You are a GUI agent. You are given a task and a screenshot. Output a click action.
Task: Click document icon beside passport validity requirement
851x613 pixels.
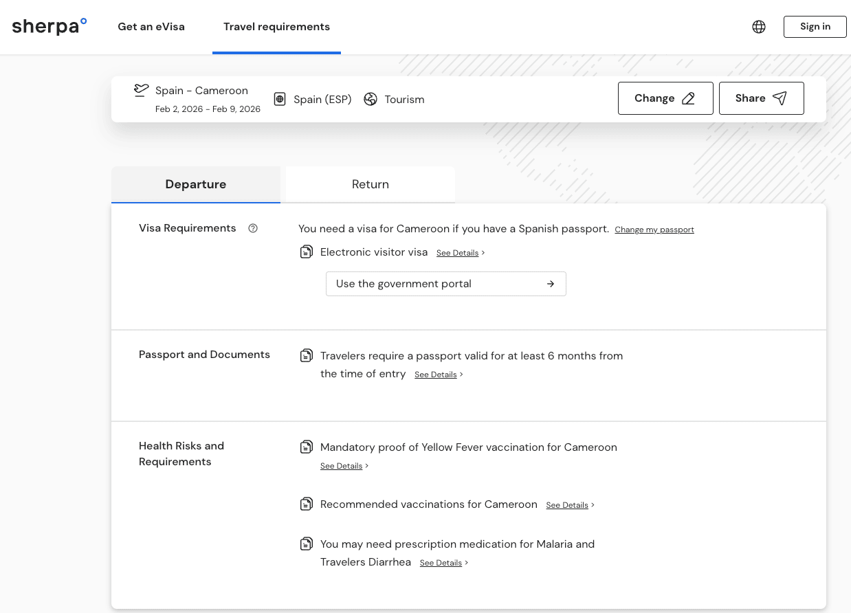click(x=307, y=356)
